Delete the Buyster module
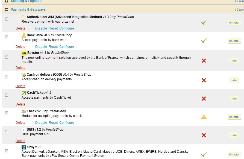 (x=20, y=68)
